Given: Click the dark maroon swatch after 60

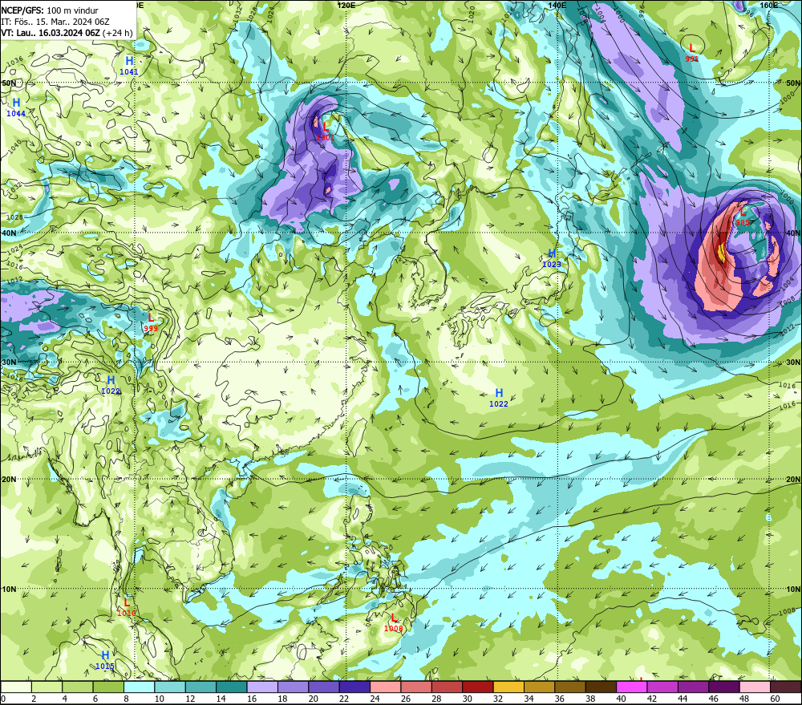Looking at the screenshot, I should tap(786, 687).
